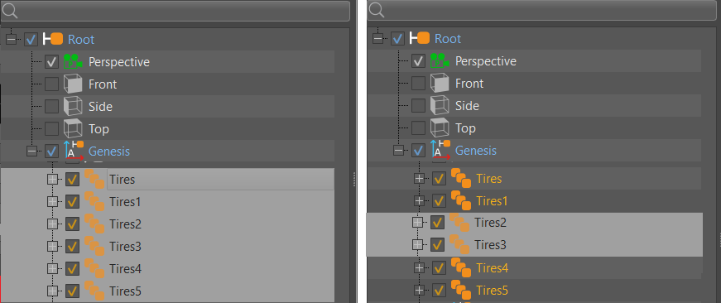This screenshot has height=303, width=721.
Task: Click the Tires rename field in left panel
Action: pos(221,180)
